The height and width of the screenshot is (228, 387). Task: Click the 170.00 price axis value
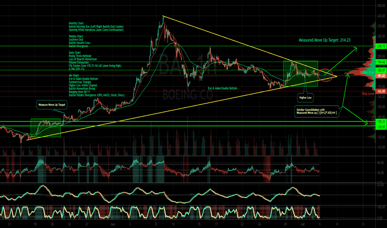tap(381, 87)
